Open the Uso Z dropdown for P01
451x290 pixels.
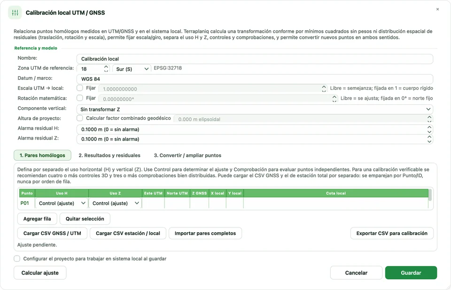pos(116,203)
